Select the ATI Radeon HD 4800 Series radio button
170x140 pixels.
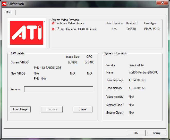pyautogui.click(x=58, y=29)
